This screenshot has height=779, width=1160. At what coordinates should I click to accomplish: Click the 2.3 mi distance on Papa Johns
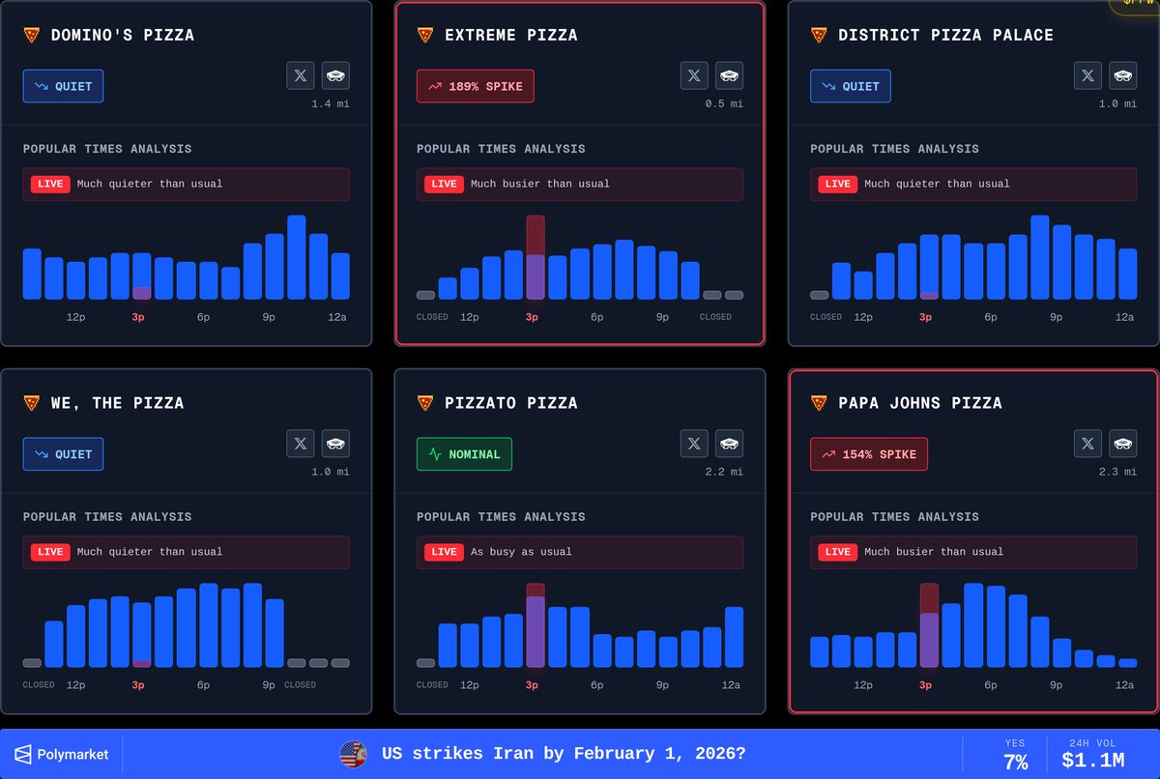click(1117, 472)
